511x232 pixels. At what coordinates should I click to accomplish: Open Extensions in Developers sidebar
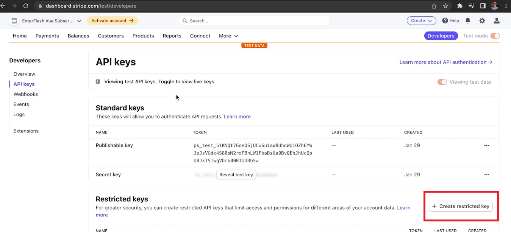[26, 131]
